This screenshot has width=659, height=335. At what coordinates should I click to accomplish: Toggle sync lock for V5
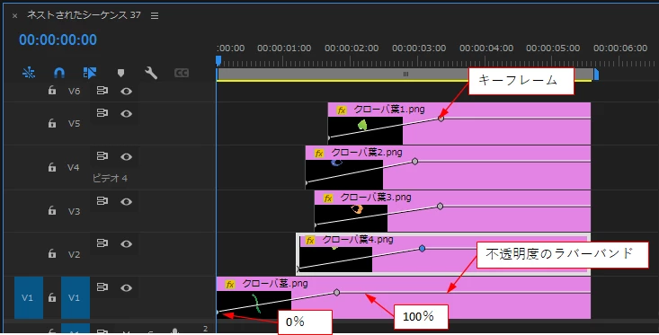click(102, 113)
